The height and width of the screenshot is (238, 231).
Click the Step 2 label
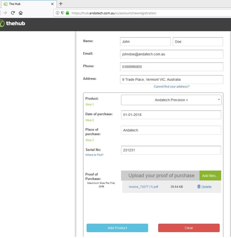tap(90, 120)
